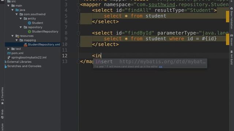Click the fold marker of the mapper tag on line 3
The height and width of the screenshot is (131, 234).
coord(78,5)
